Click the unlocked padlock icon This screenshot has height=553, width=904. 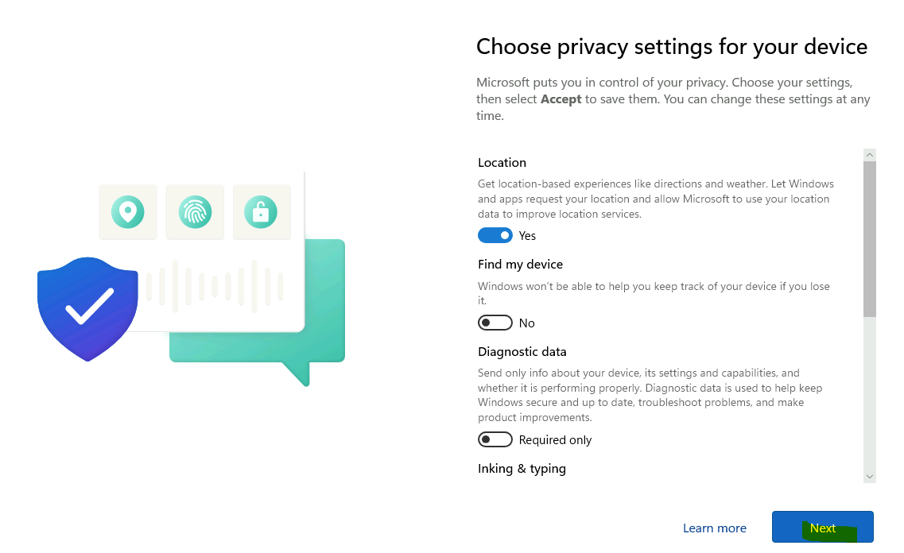pos(261,212)
